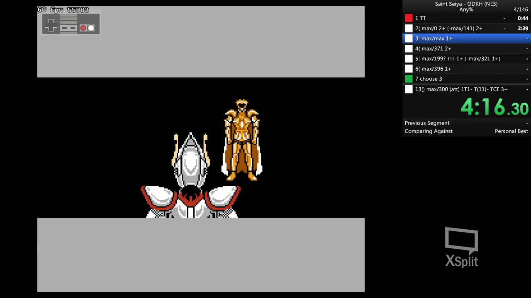Click the white icon of split 13() max/300

pyautogui.click(x=409, y=89)
